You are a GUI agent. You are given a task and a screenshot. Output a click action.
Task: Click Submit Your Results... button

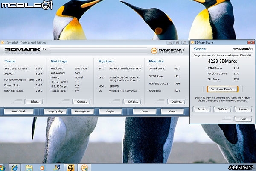click(223, 89)
